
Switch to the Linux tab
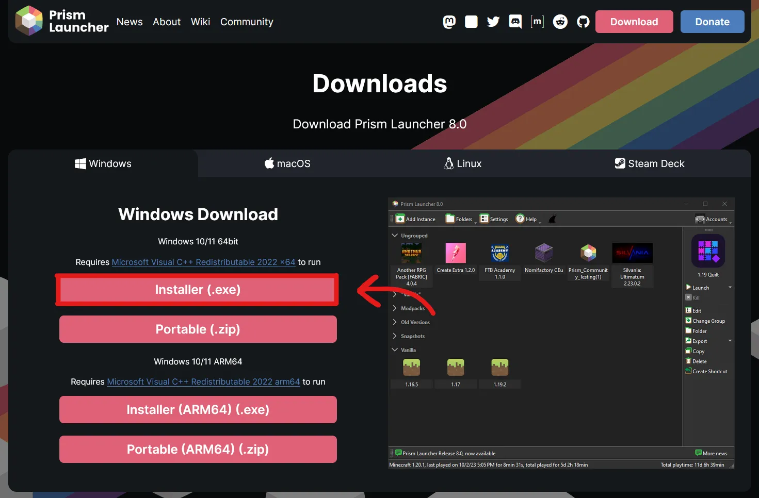tap(463, 163)
